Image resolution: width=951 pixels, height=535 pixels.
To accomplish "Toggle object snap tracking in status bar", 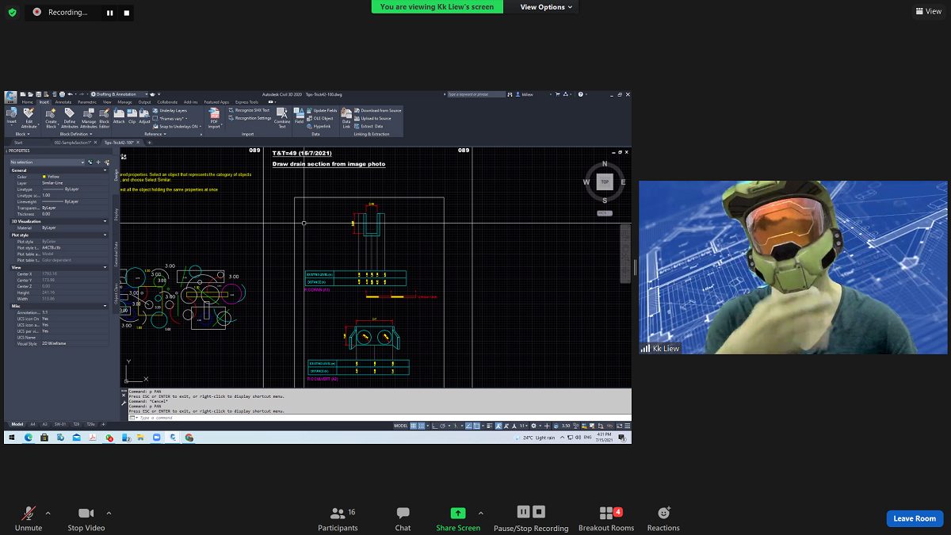I will [469, 426].
